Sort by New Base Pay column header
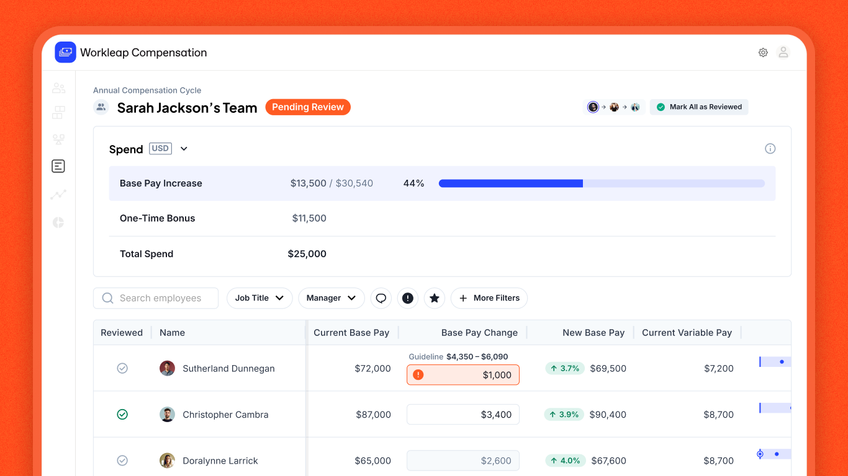Screen dimensions: 848x476 pos(593,333)
